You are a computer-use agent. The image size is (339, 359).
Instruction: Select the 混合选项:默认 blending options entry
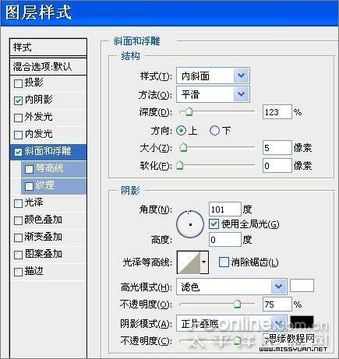(x=48, y=66)
